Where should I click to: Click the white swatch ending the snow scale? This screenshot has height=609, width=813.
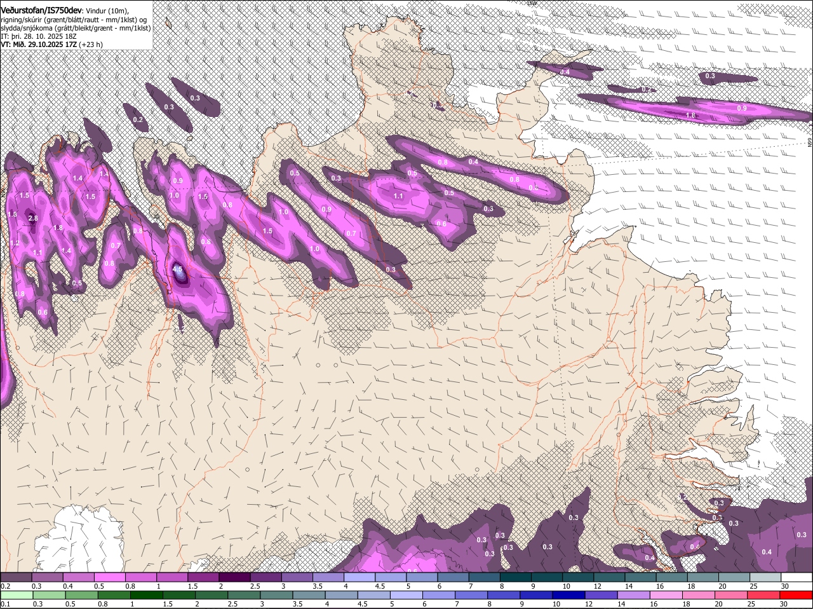tap(797, 577)
